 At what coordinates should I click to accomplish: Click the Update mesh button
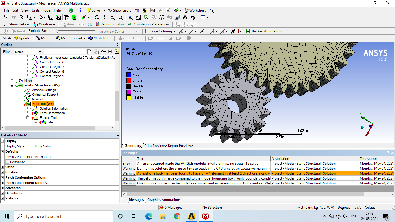click(22, 38)
